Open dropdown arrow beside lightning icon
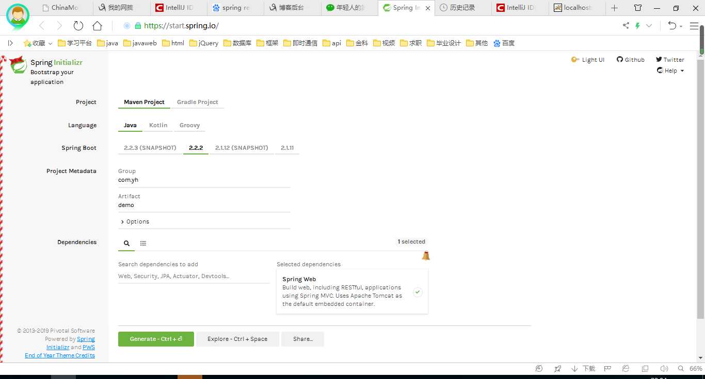Image resolution: width=705 pixels, height=379 pixels. [x=649, y=26]
